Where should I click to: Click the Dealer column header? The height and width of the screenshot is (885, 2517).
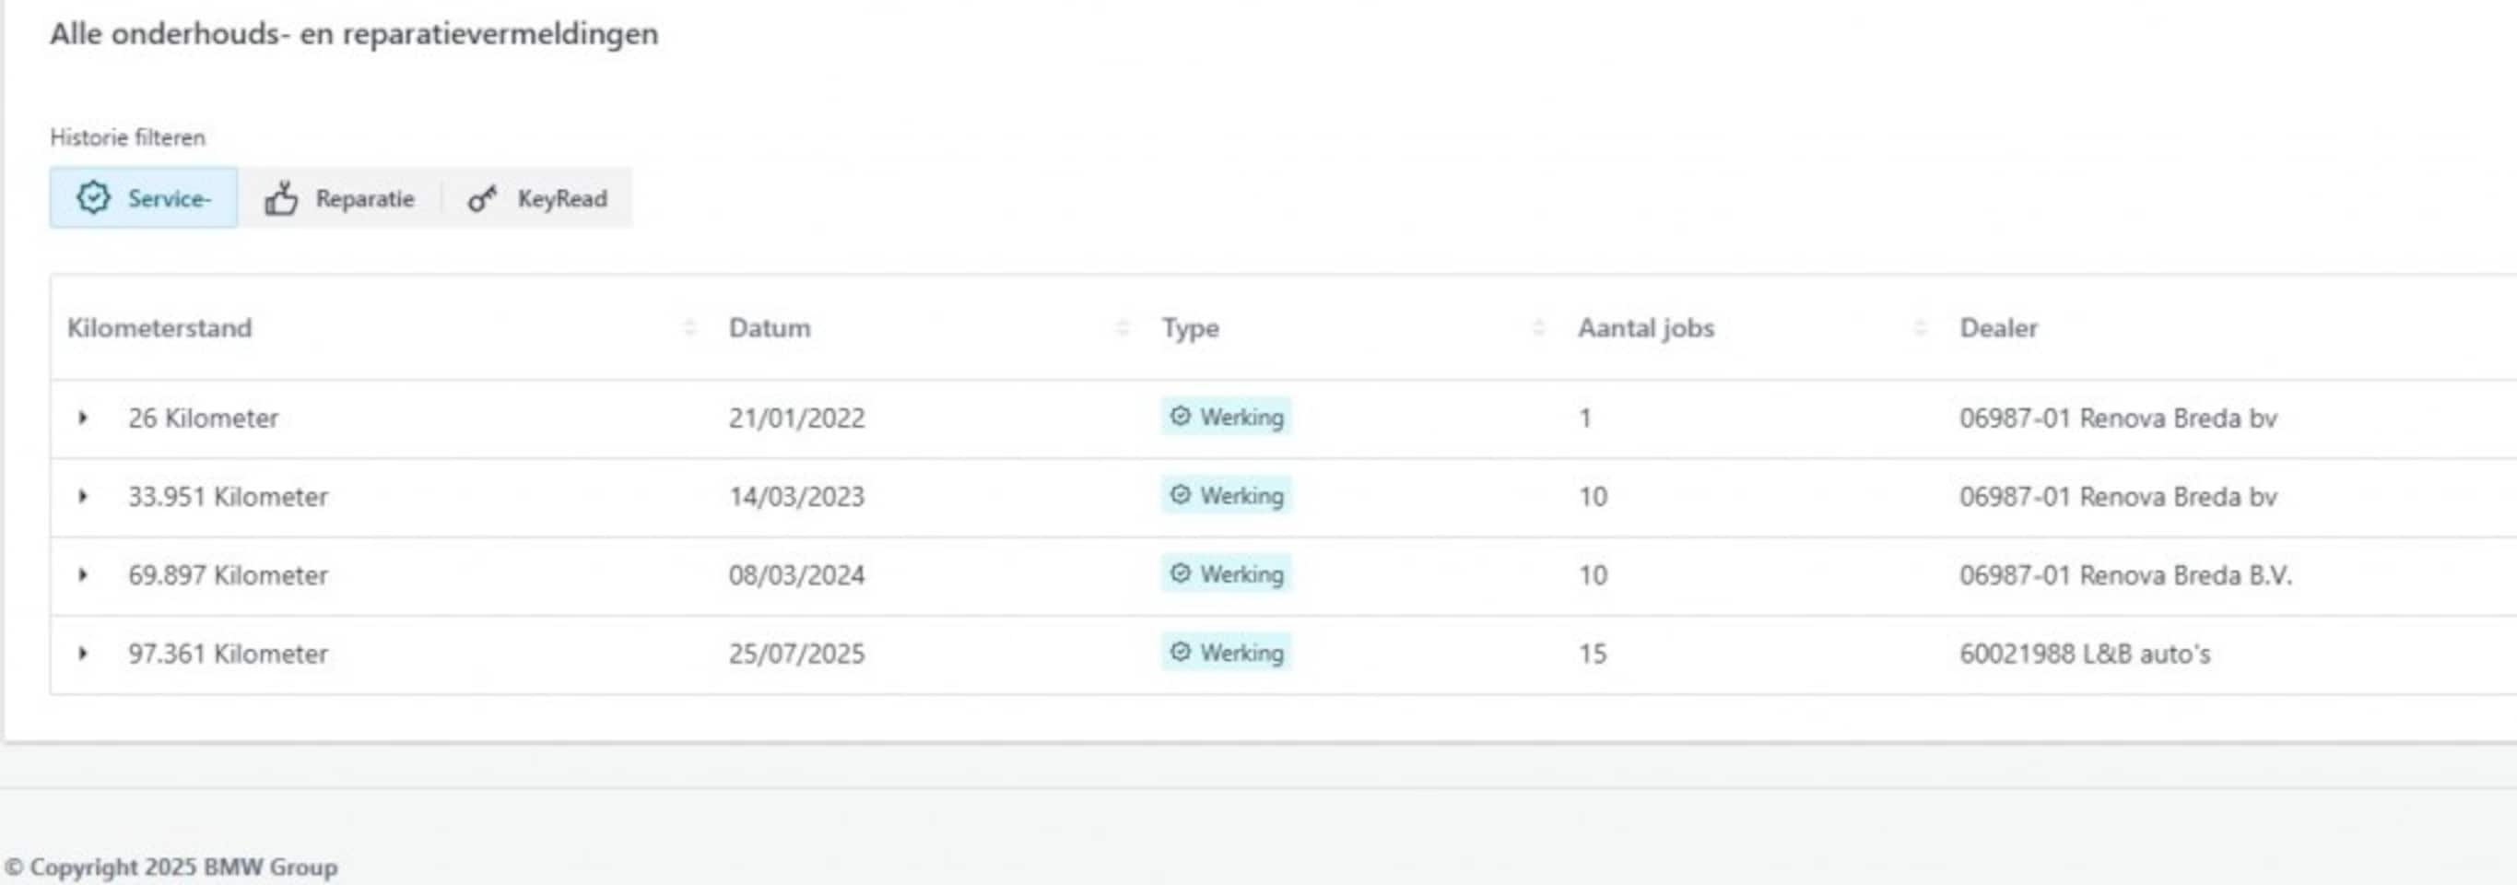tap(1998, 328)
